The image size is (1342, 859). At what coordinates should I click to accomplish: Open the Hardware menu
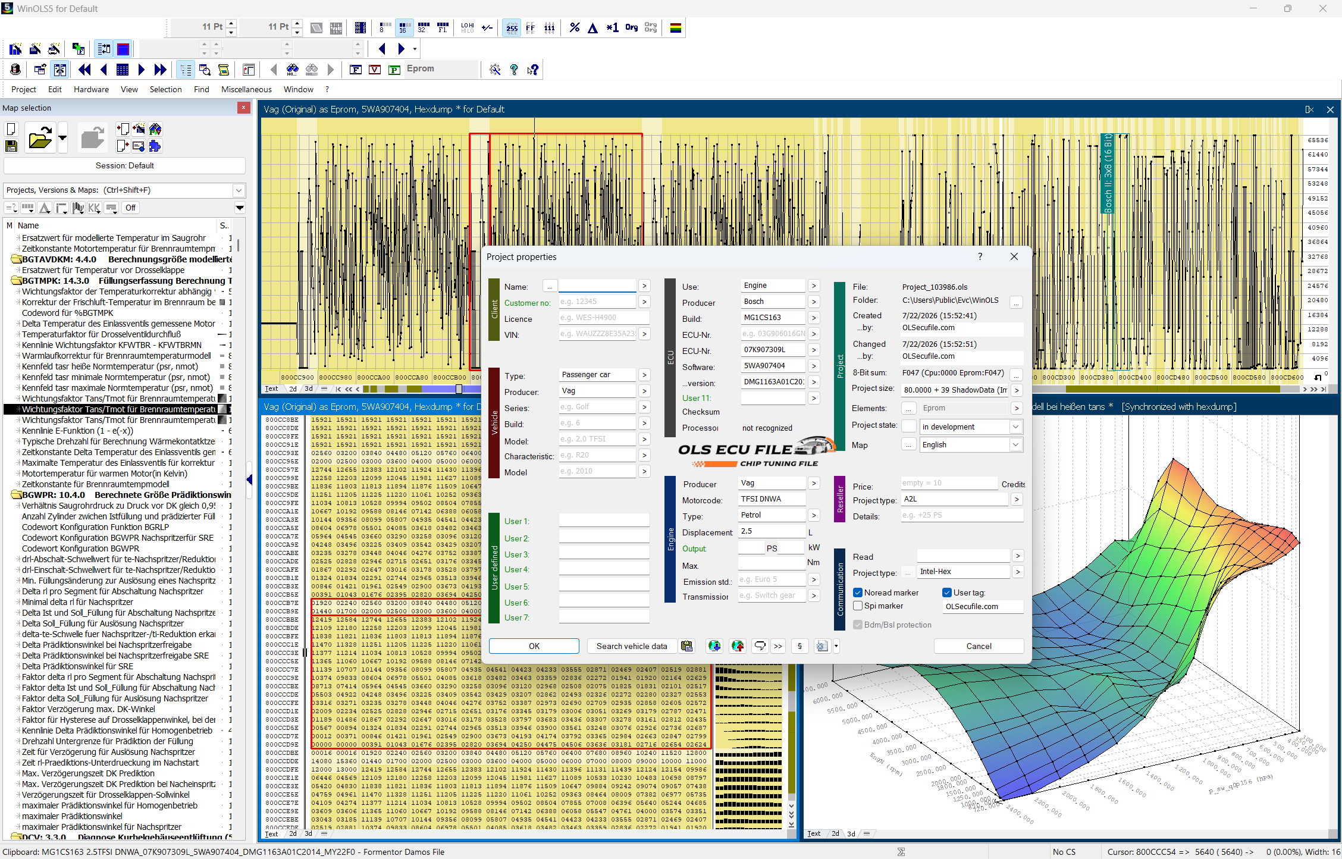pos(91,89)
